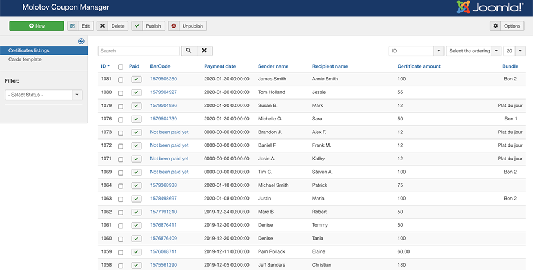Clear the search with the X icon

click(x=204, y=51)
